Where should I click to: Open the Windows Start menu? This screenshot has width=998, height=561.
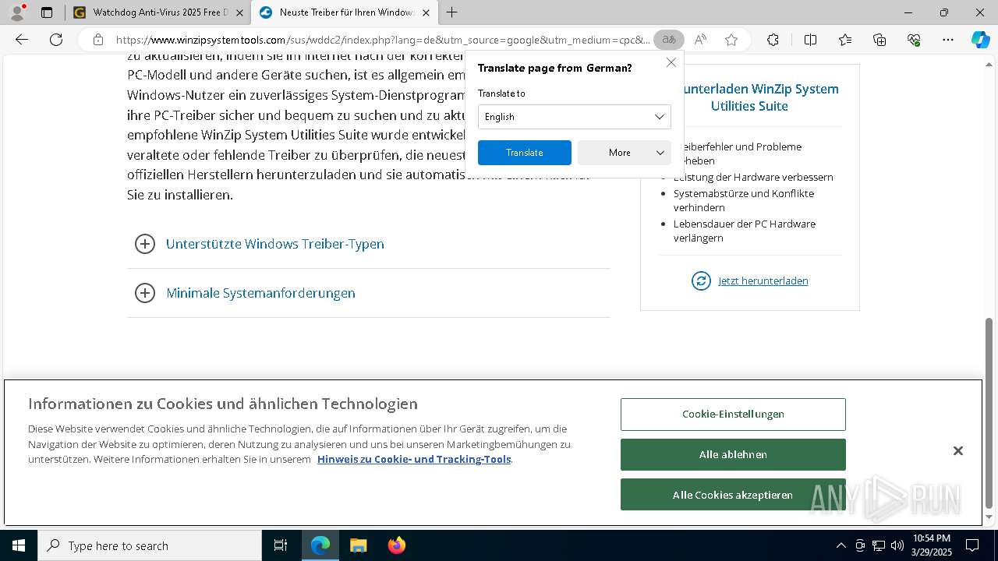[19, 545]
